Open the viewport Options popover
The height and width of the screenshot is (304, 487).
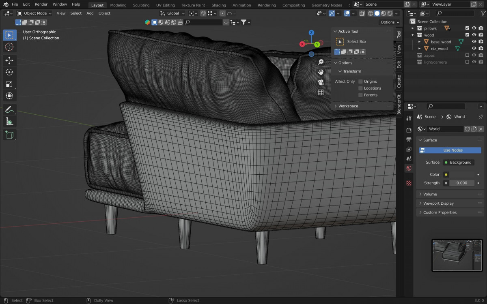[390, 22]
